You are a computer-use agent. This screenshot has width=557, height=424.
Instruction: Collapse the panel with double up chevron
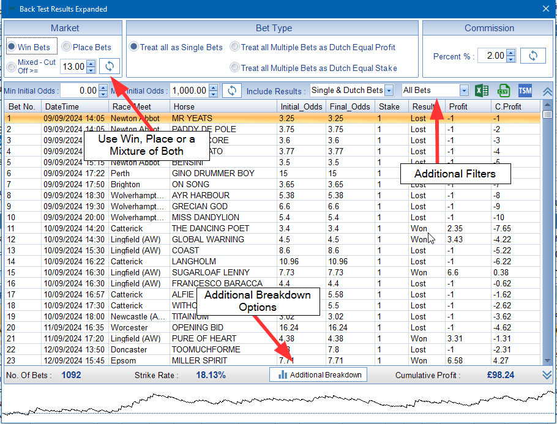[x=547, y=91]
